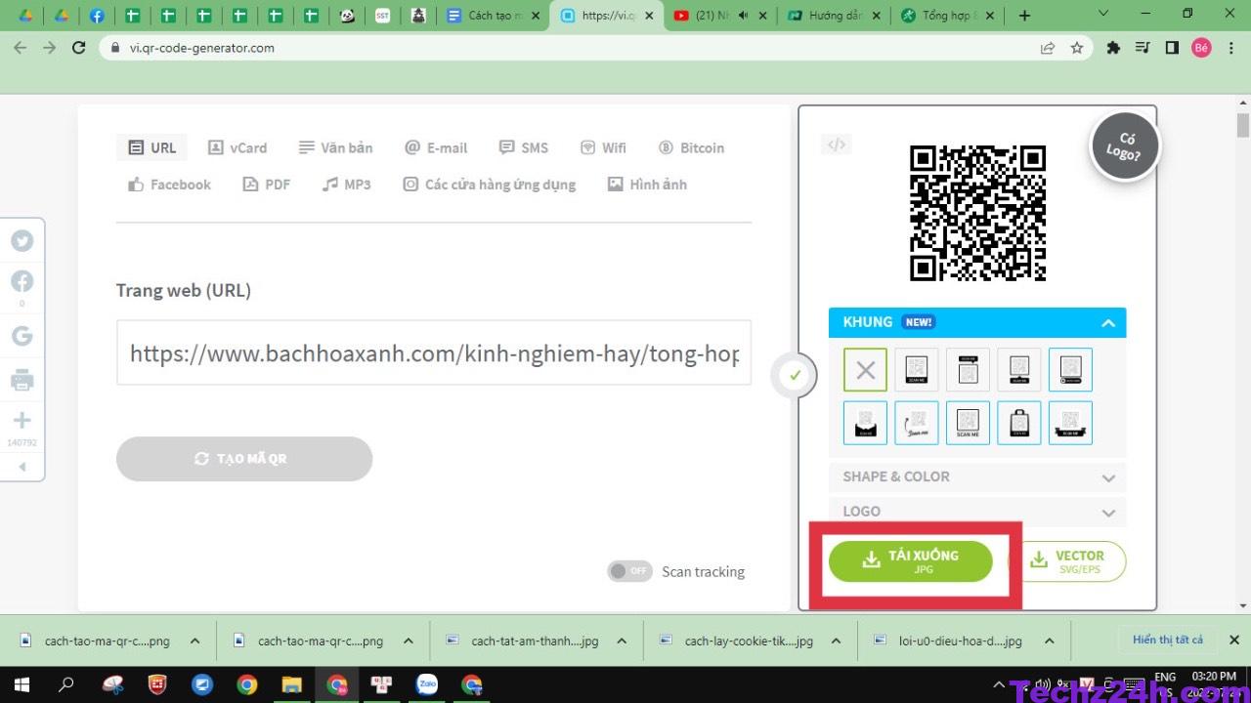Viewport: 1251px width, 703px height.
Task: Select the no-frame X option
Action: click(865, 370)
